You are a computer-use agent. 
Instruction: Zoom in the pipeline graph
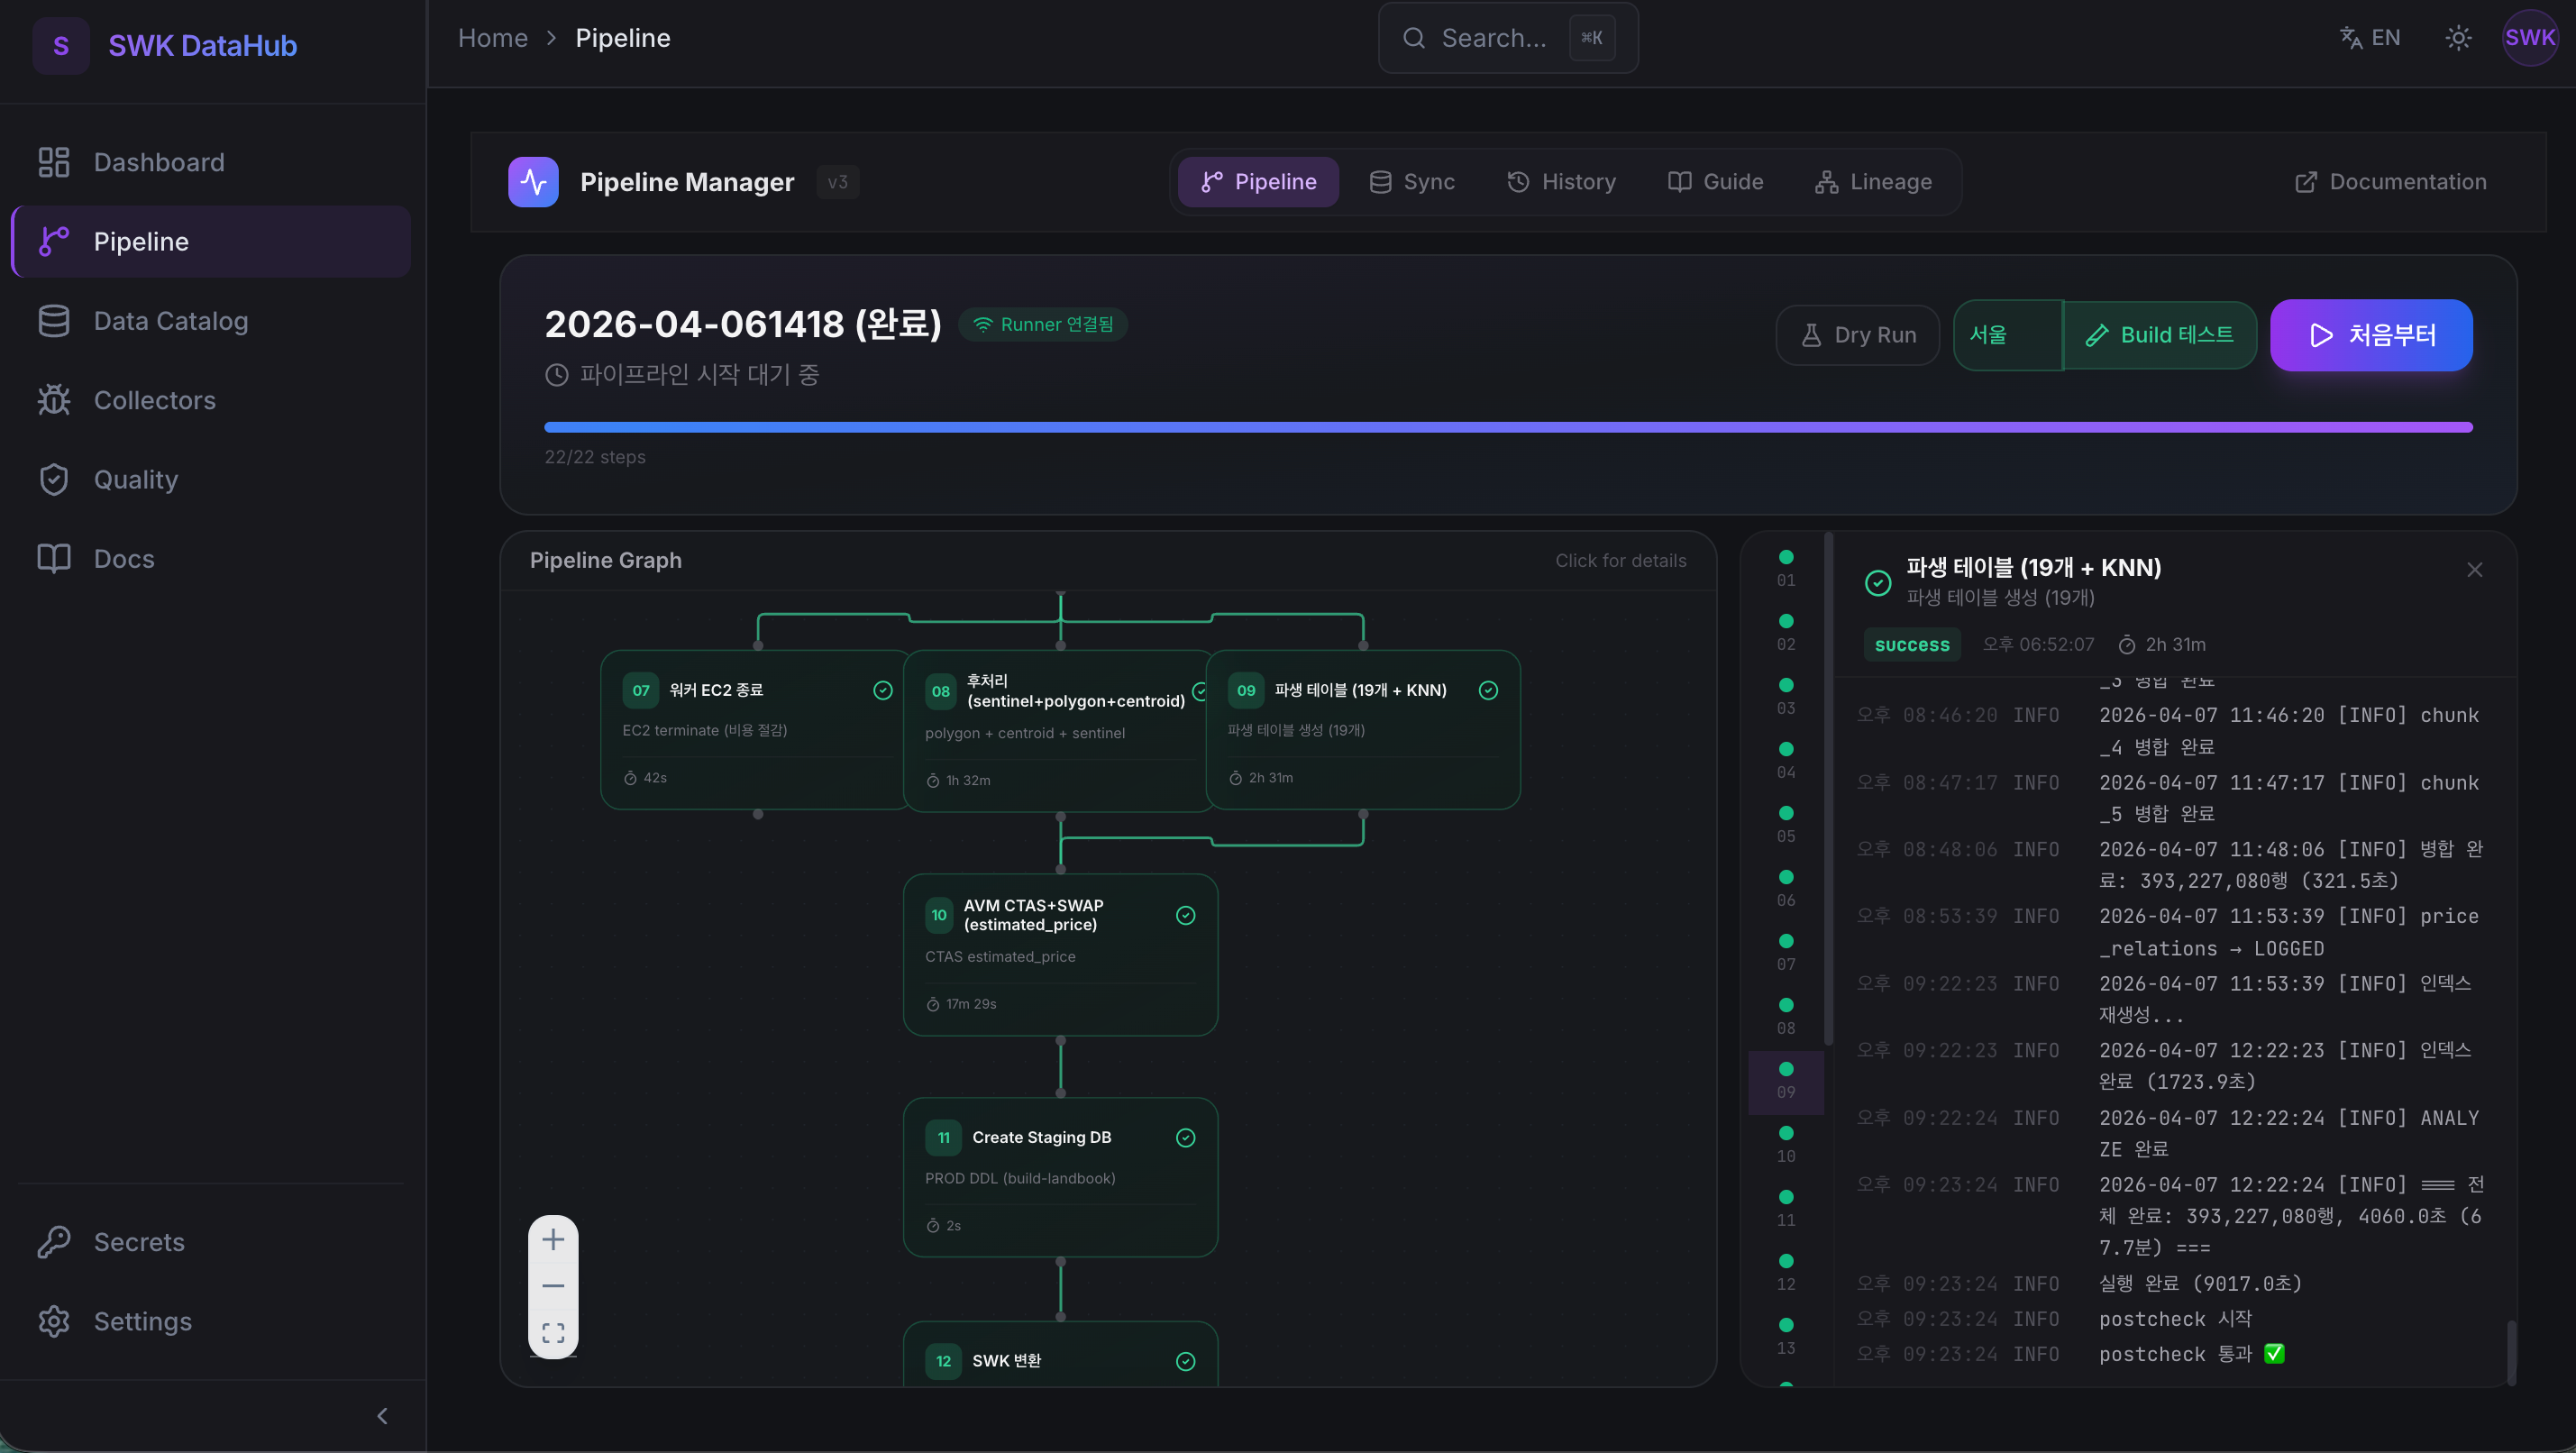click(553, 1240)
